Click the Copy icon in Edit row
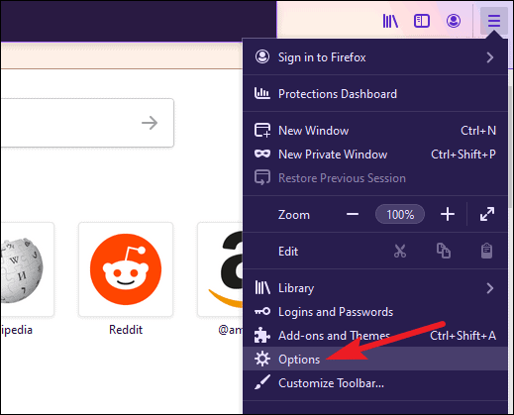514x415 pixels. [444, 251]
